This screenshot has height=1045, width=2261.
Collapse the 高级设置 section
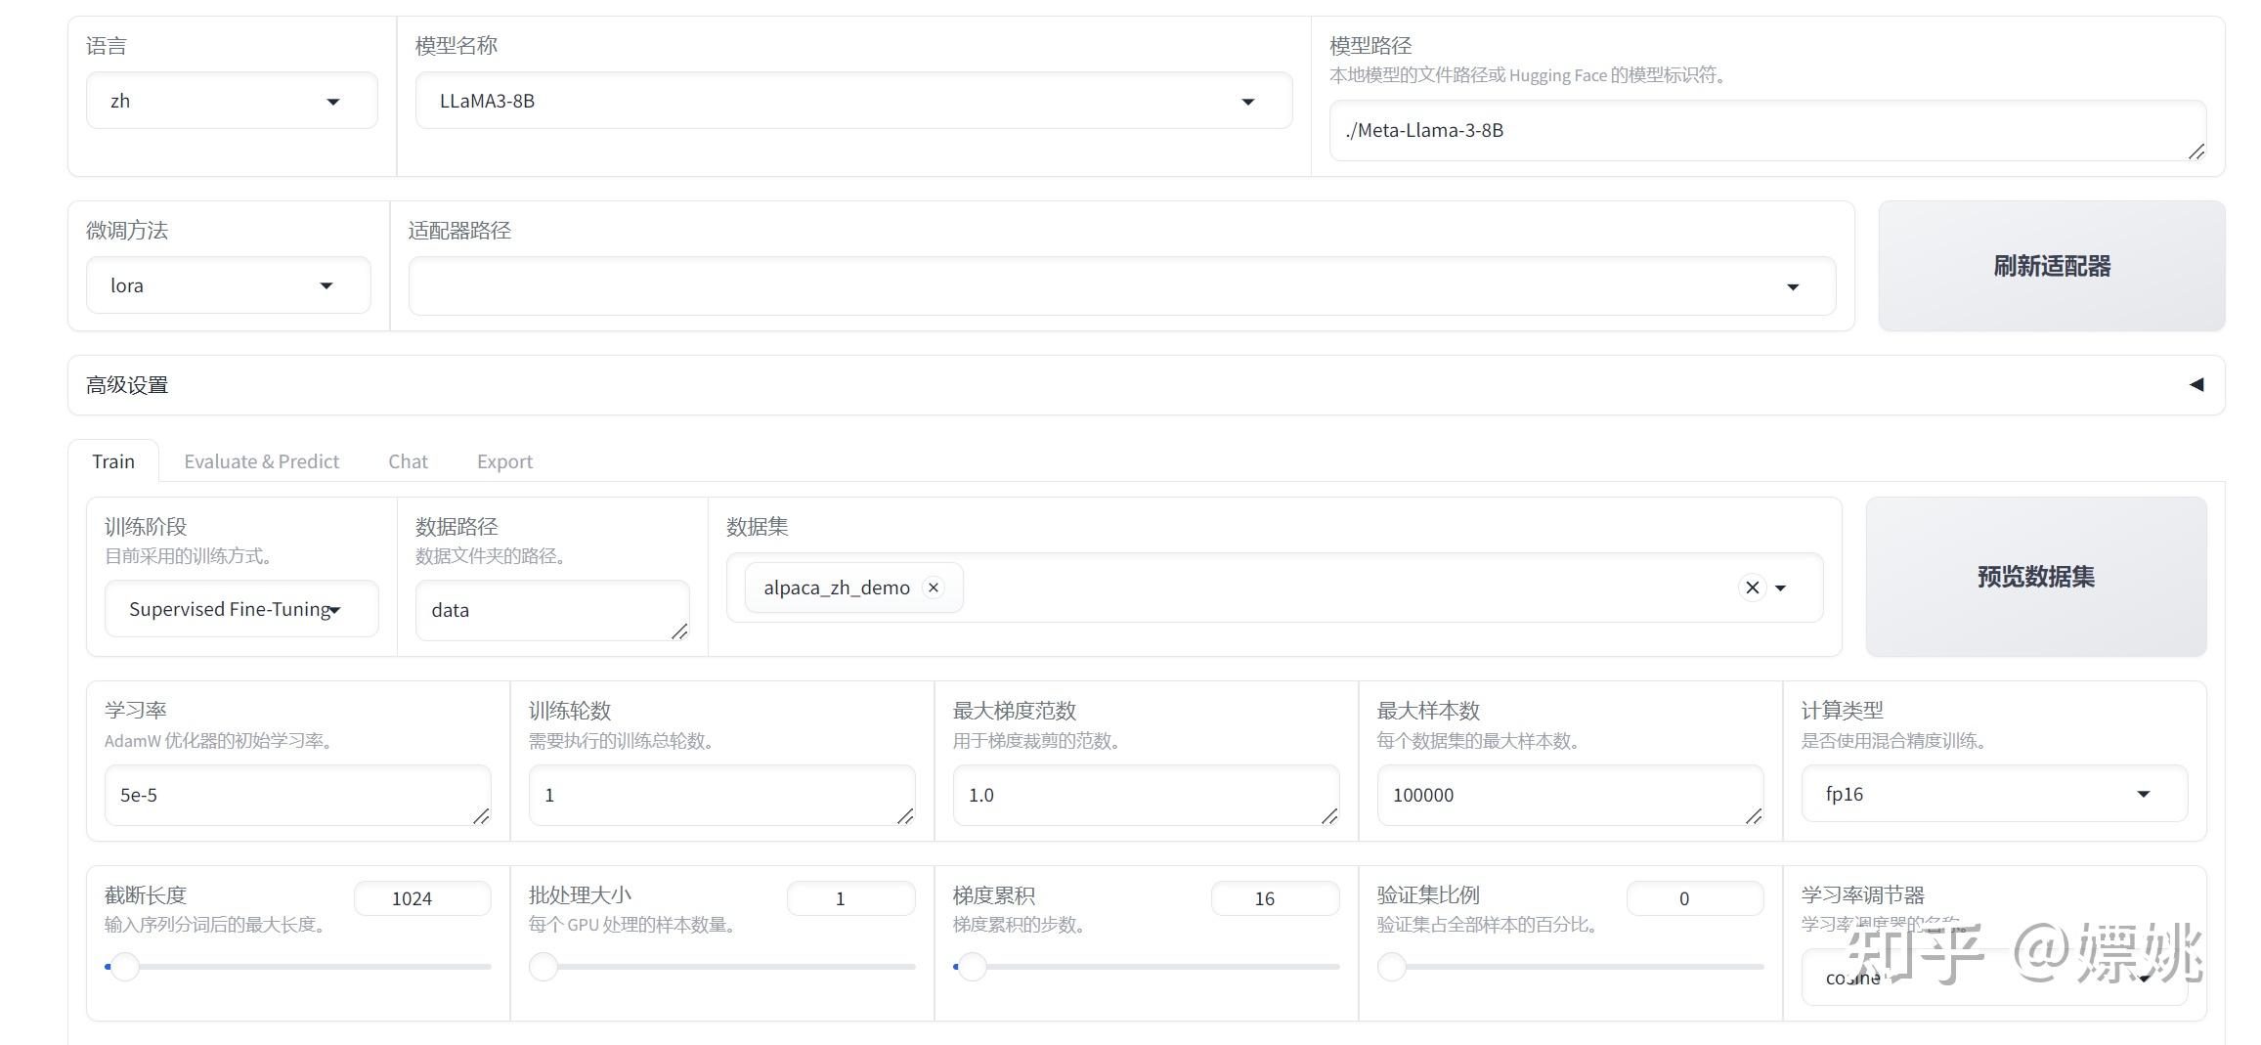(x=2196, y=384)
